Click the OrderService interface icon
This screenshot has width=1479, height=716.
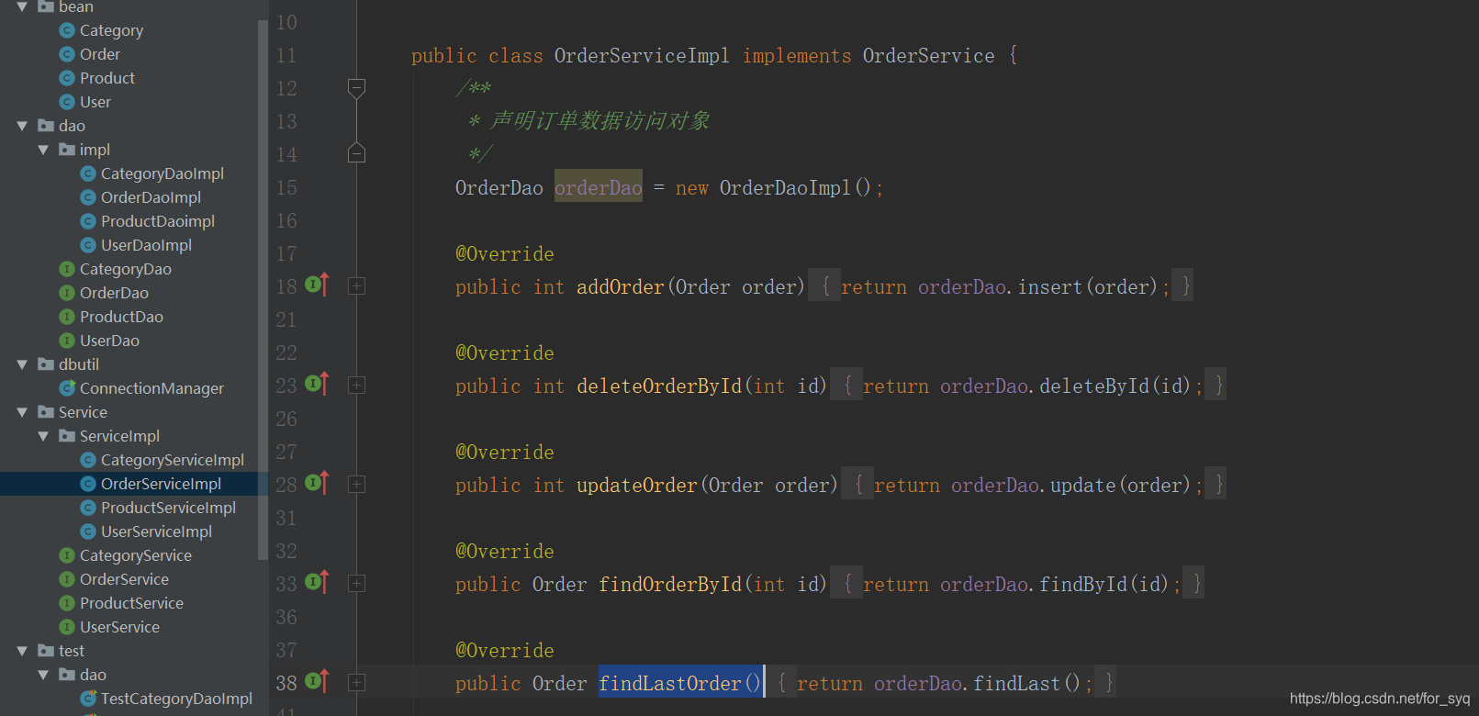pyautogui.click(x=67, y=579)
